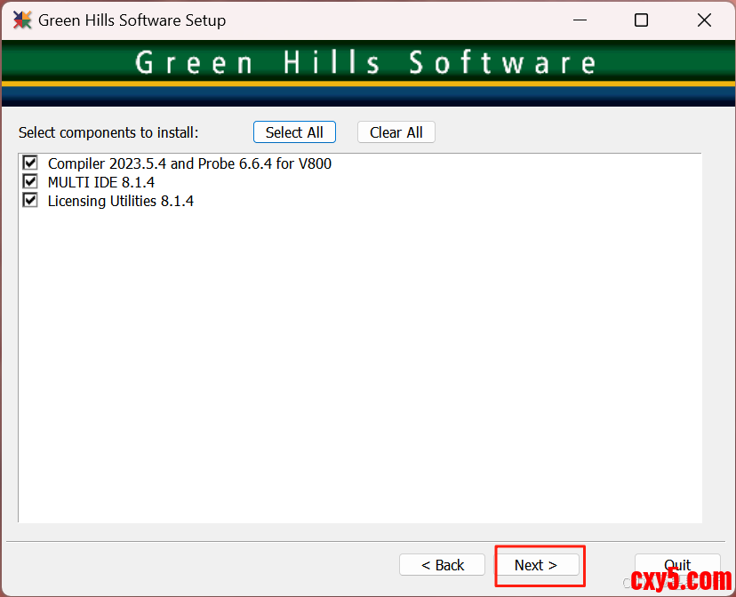The image size is (736, 597).
Task: Proceed with the Next > button
Action: 536,565
